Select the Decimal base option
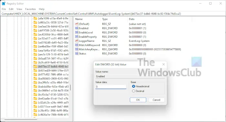The width and height of the screenshot is (226, 122). 133,91
